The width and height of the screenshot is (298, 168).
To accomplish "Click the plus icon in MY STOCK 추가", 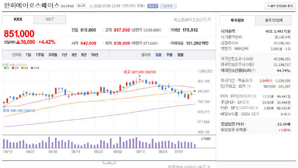I will (x=268, y=6).
